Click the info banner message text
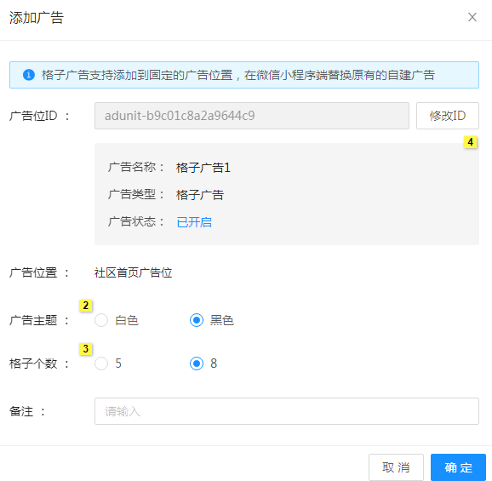Image resolution: width=492 pixels, height=481 pixels. [238, 75]
